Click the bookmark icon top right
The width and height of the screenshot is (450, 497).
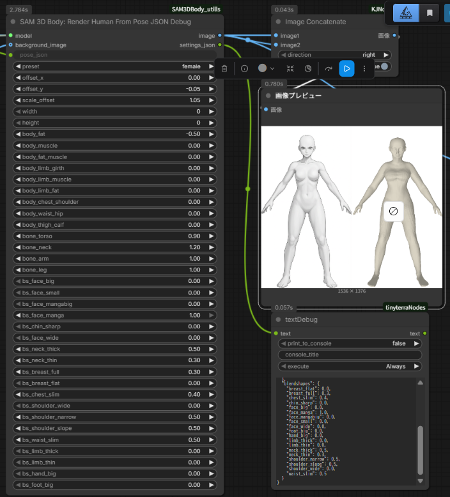(x=430, y=13)
